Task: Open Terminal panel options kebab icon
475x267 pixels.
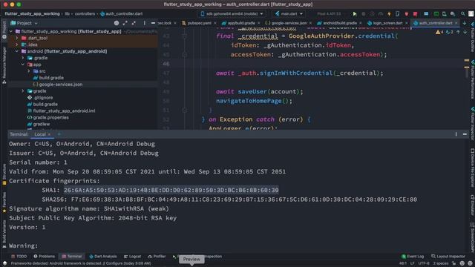Action: 456,134
